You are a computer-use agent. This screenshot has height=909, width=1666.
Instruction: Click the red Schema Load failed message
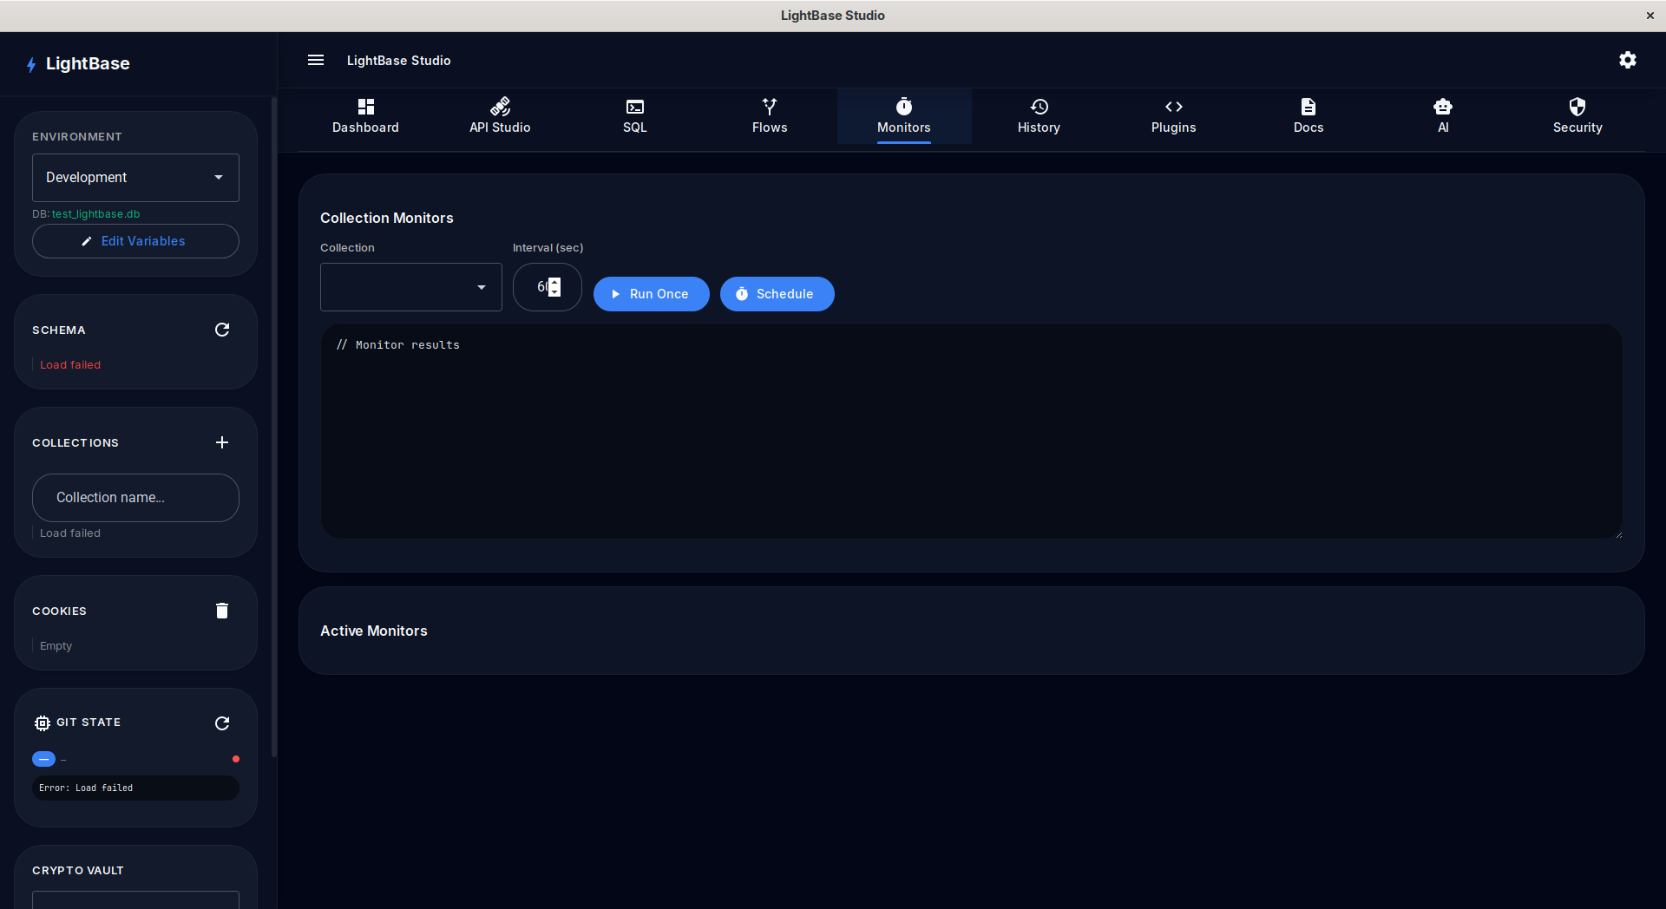tap(70, 365)
